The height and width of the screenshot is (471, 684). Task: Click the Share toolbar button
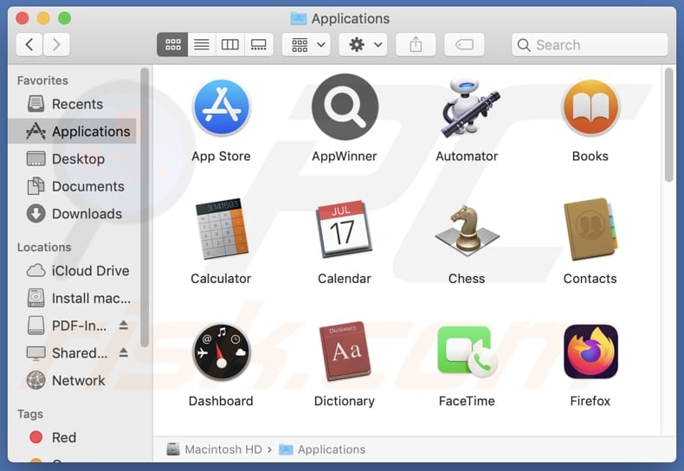(x=416, y=44)
